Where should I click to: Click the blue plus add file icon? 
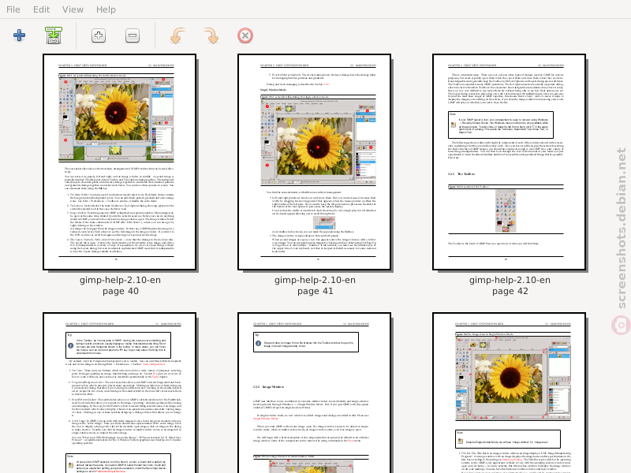19,35
